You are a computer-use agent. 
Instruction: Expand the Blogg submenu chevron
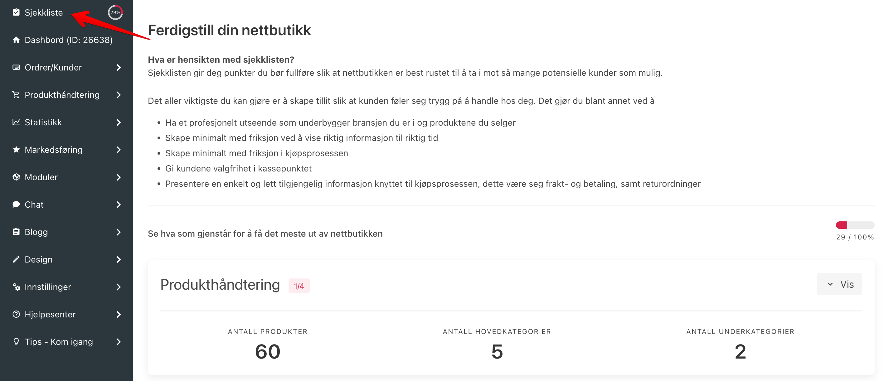coord(119,232)
